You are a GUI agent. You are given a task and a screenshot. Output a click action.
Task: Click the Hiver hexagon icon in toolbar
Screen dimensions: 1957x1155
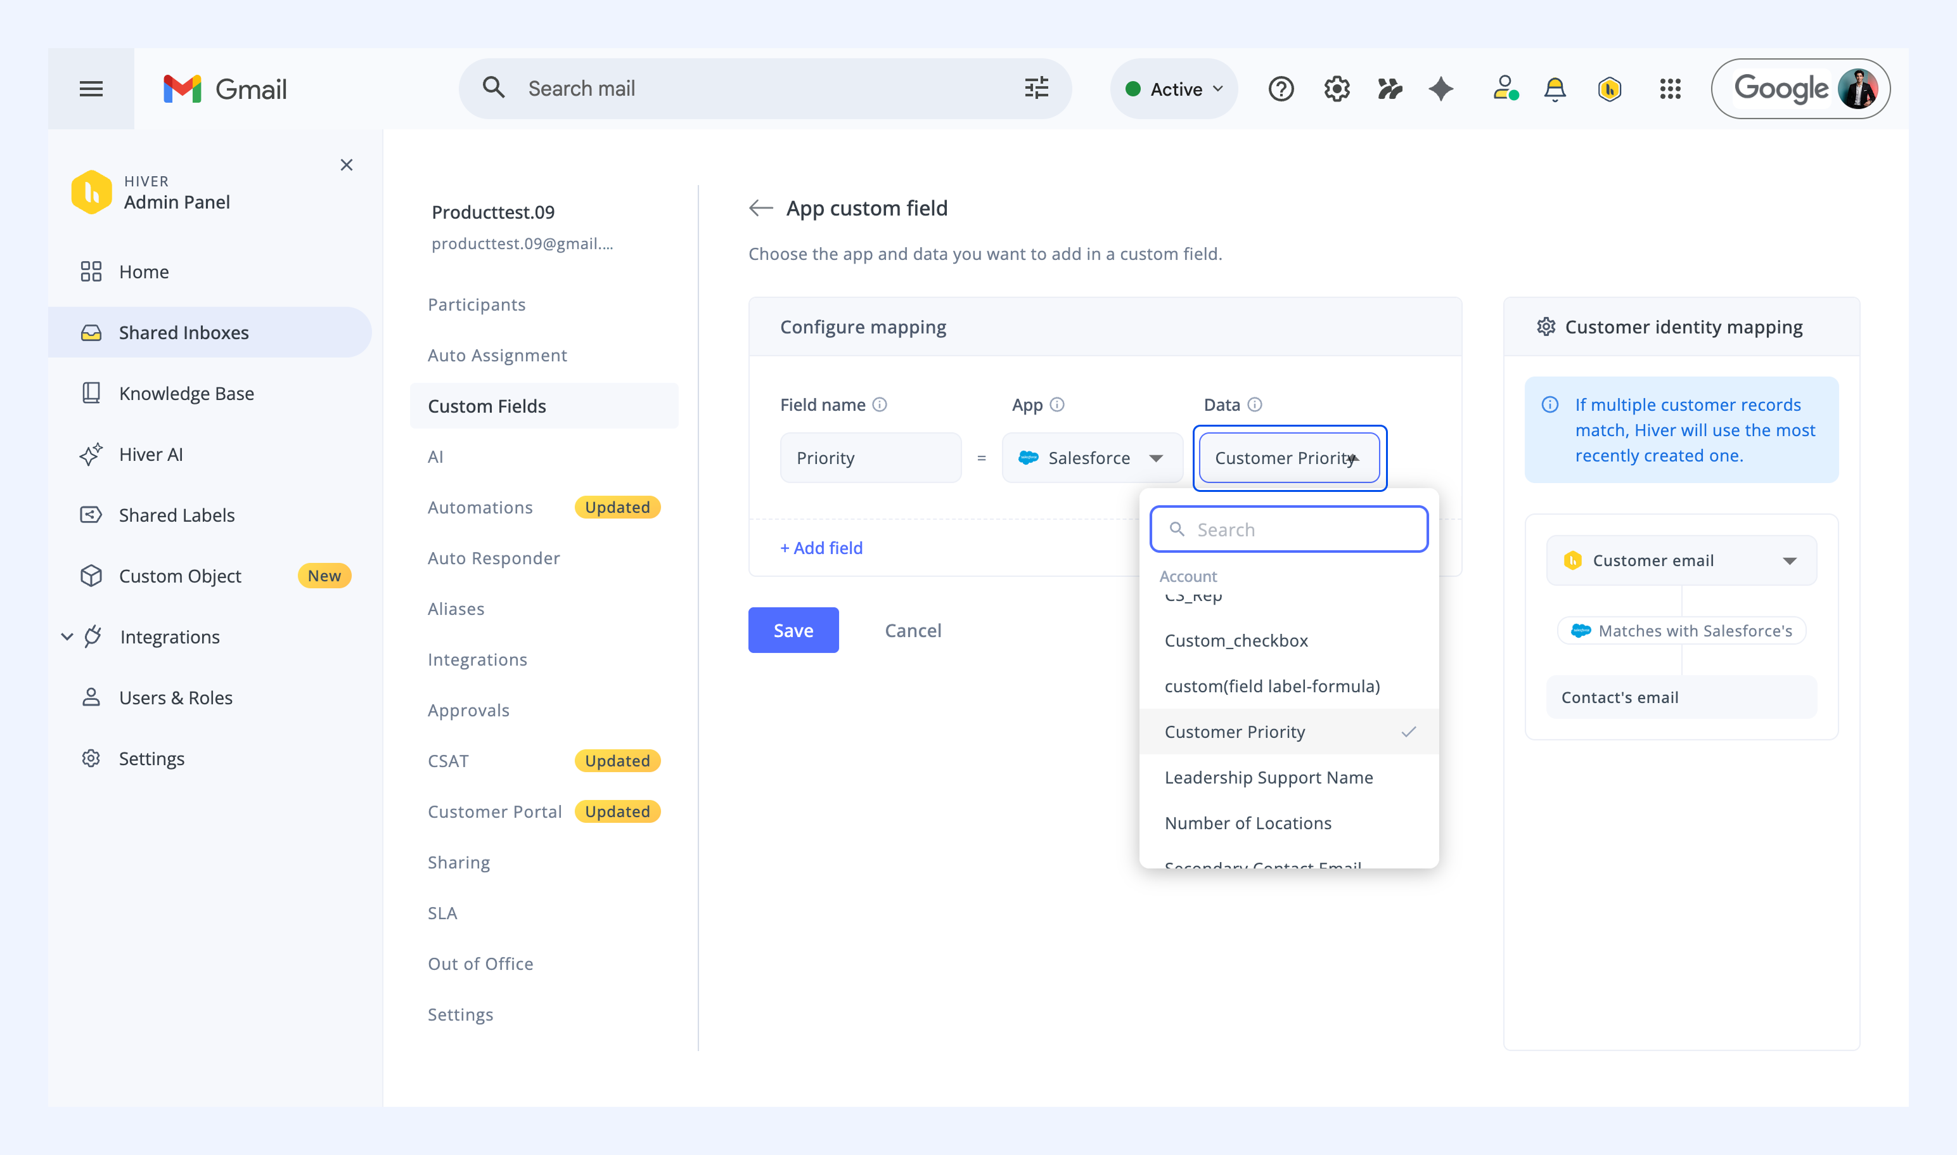click(1609, 89)
